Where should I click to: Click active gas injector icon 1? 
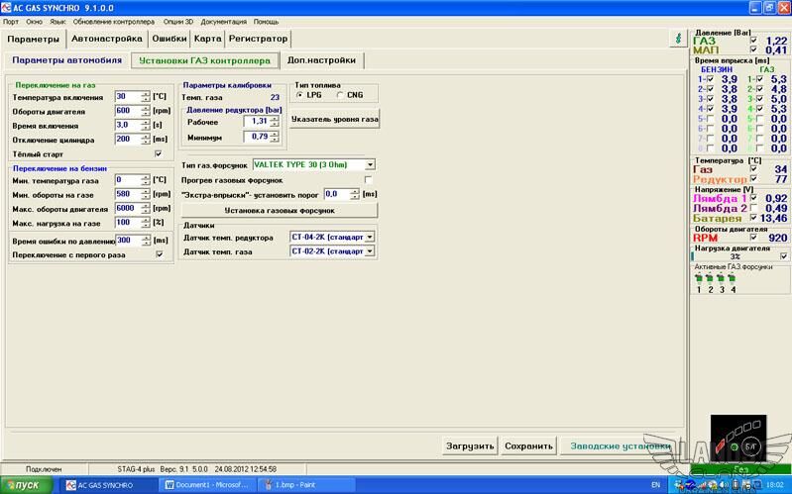(699, 278)
